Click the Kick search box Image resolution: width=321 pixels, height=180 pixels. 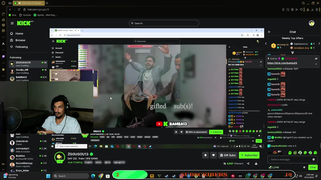[x=164, y=23]
